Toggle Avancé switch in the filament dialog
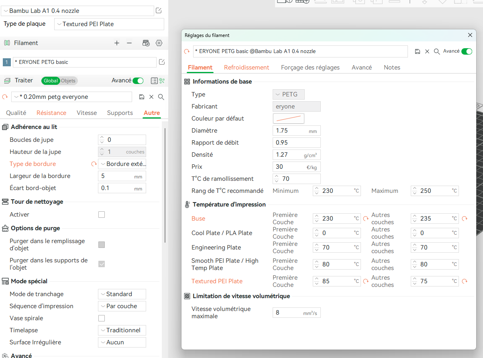 click(467, 51)
